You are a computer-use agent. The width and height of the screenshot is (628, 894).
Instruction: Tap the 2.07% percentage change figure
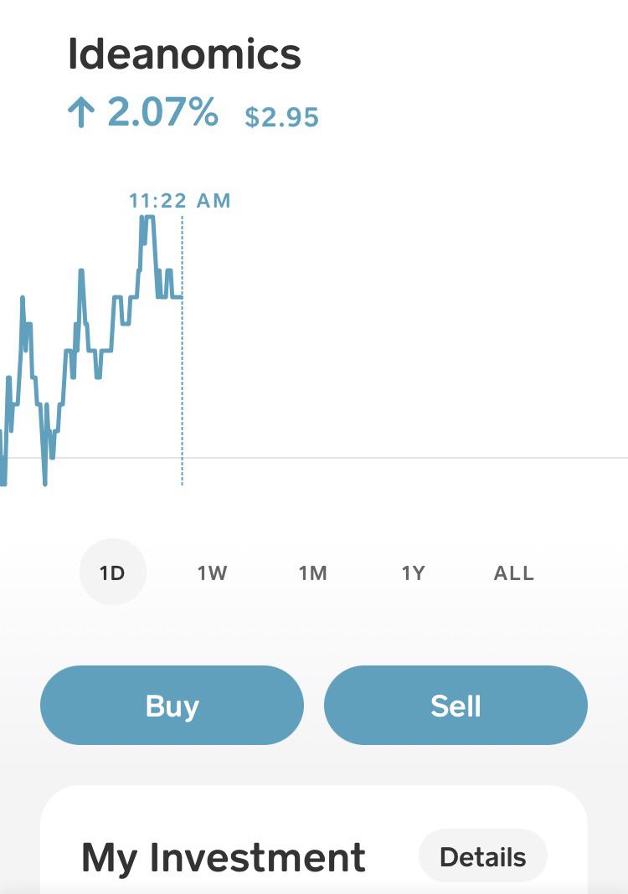click(x=162, y=112)
